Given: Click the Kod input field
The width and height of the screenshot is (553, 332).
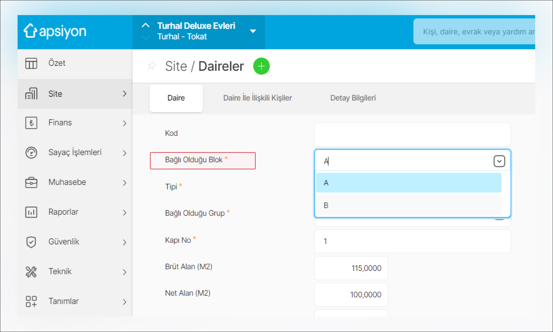Looking at the screenshot, I should 412,135.
